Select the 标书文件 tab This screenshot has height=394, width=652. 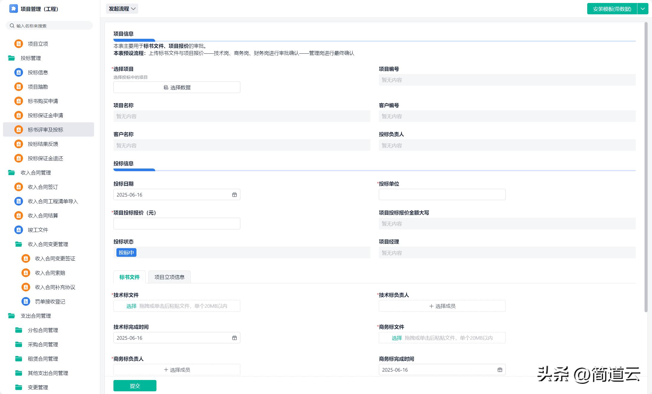coord(129,277)
